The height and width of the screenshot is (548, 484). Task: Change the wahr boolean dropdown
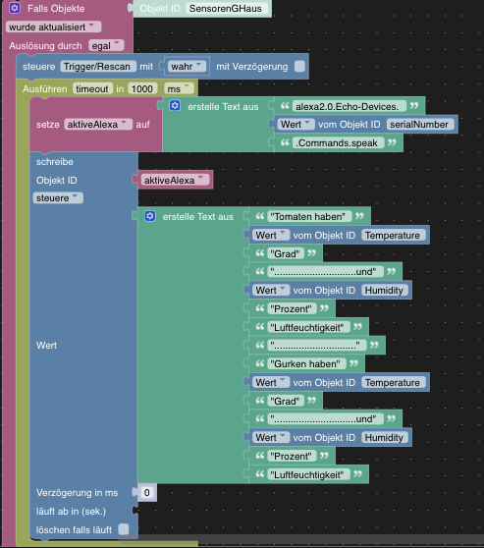(x=187, y=67)
